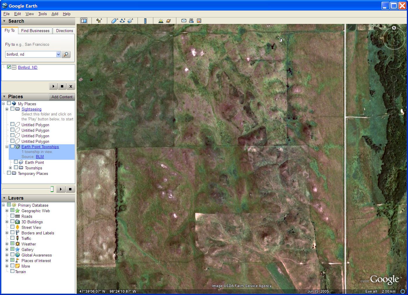Click the 3D Buildings layer icon
This screenshot has height=295, width=408.
[17, 222]
